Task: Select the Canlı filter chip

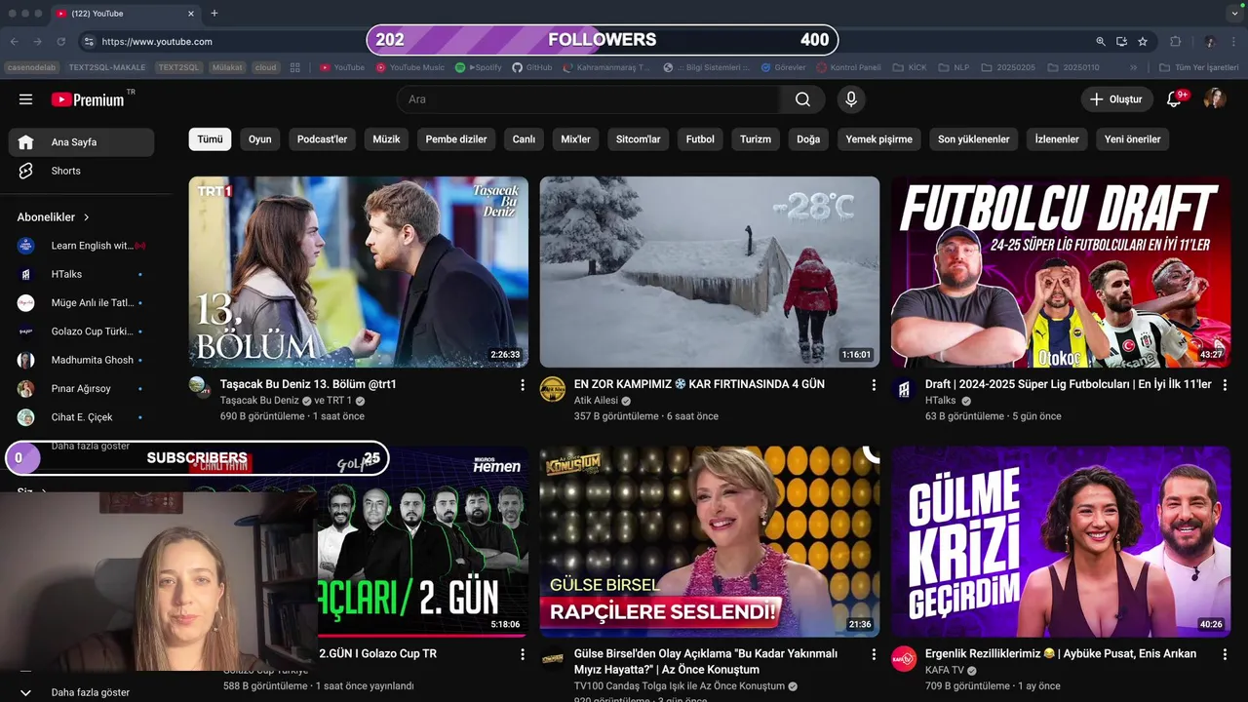Action: 524,139
